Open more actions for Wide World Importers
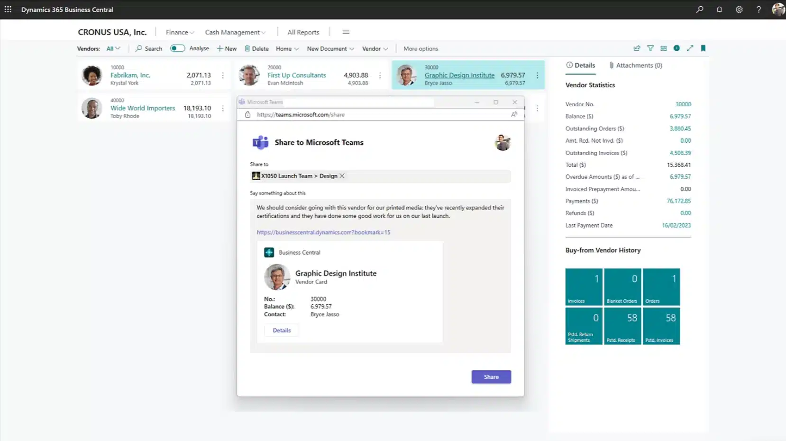This screenshot has width=786, height=441. [223, 109]
